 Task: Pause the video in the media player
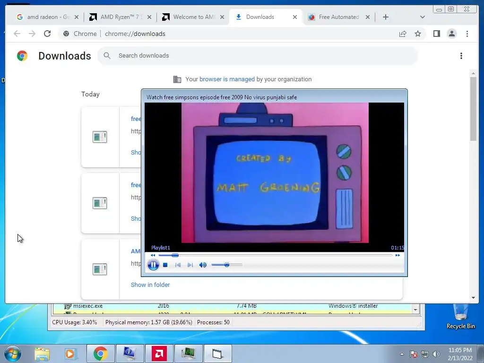tap(153, 265)
